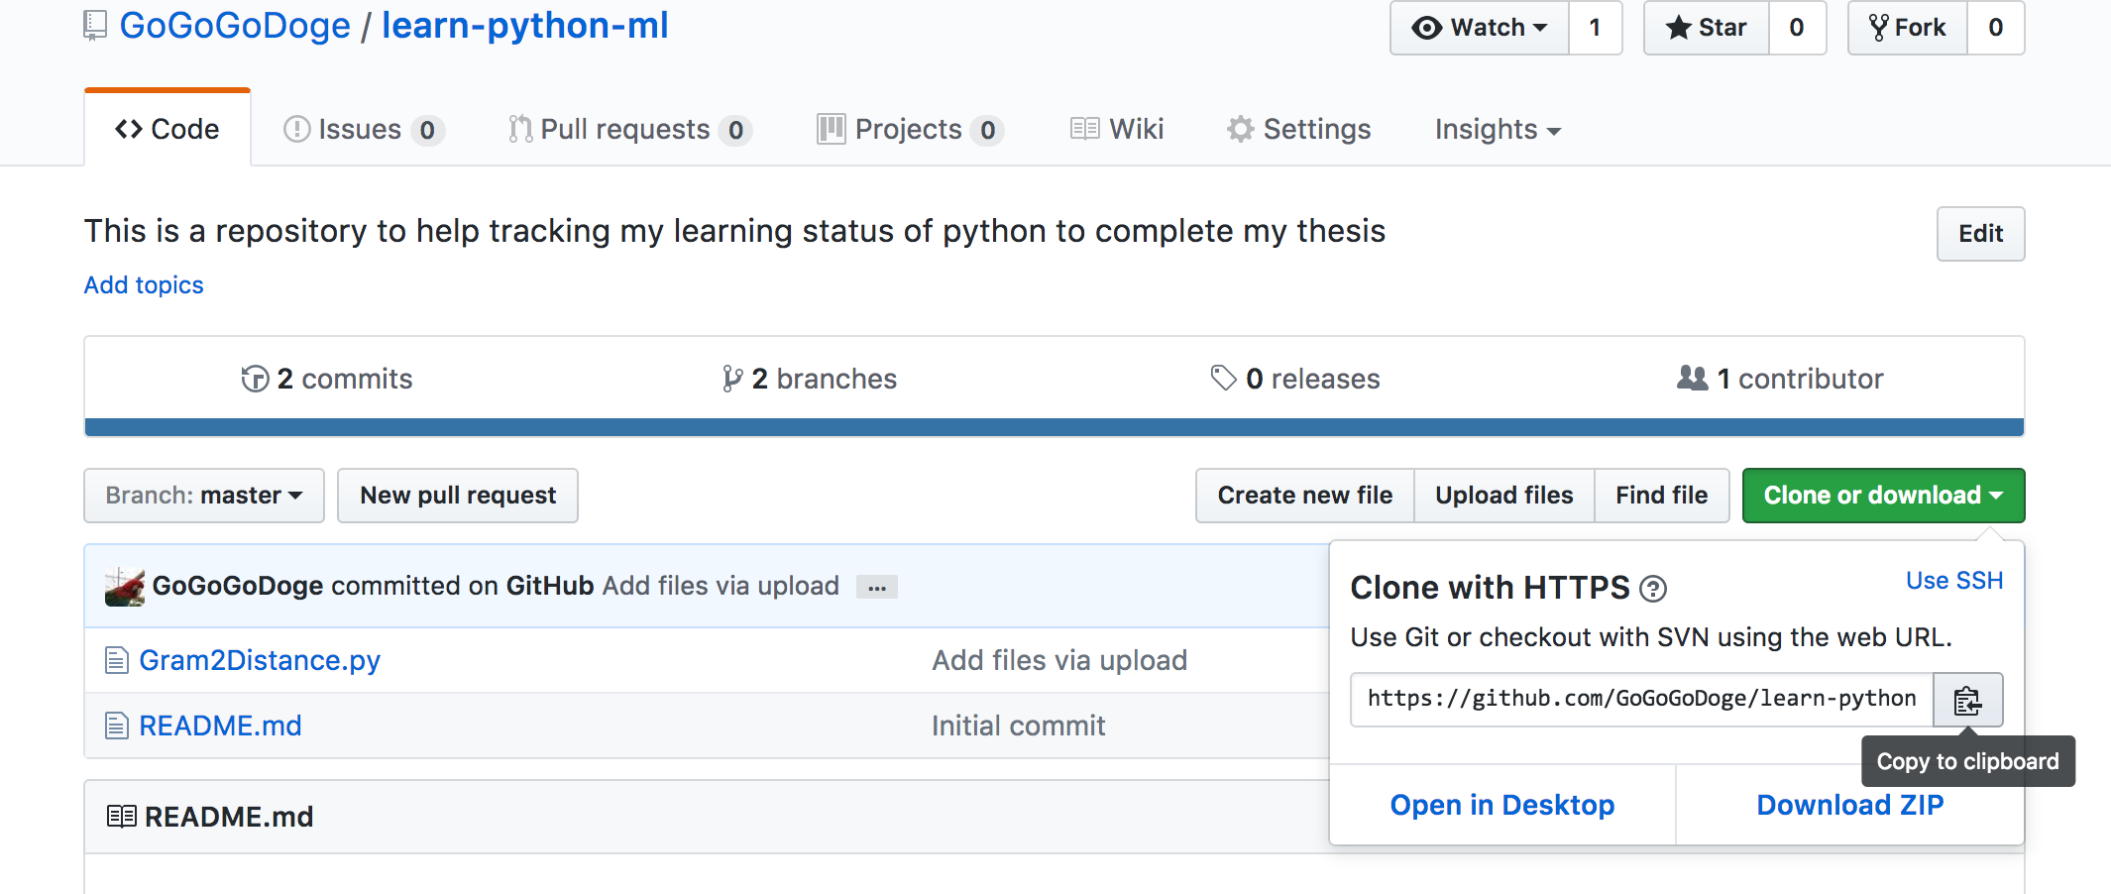Viewport: 2111px width, 894px height.
Task: Click Download ZIP
Action: pos(1850,805)
